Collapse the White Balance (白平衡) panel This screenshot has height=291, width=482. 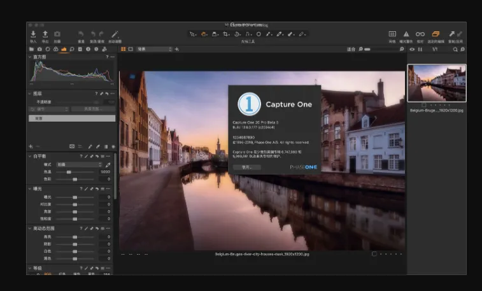coord(30,156)
